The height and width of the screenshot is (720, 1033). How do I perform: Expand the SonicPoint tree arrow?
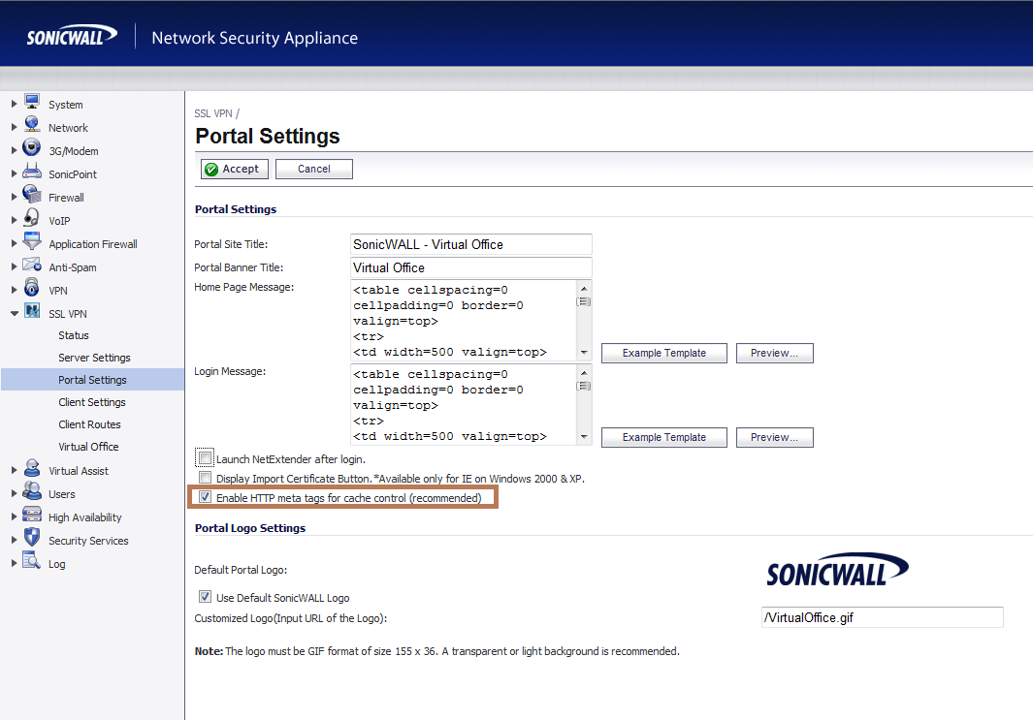[x=14, y=173]
